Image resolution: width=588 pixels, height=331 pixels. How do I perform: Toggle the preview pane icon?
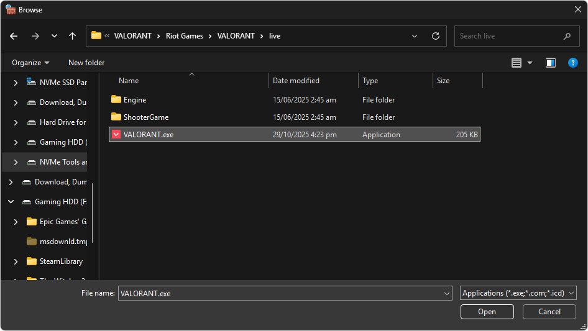[x=550, y=63]
